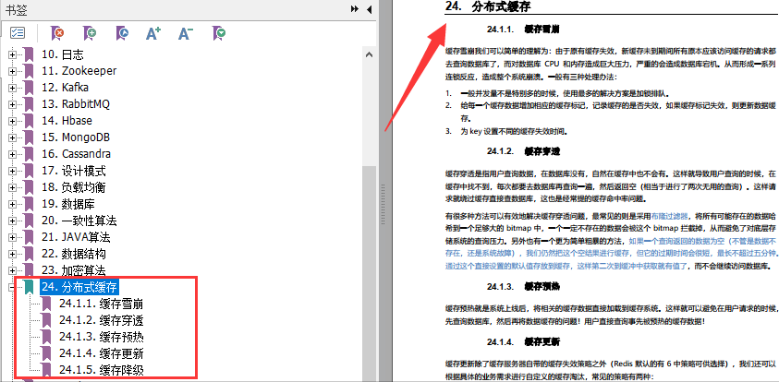This screenshot has height=382, width=779.
Task: Expand the 13. RabbitMQ bookmark
Action: coord(12,104)
